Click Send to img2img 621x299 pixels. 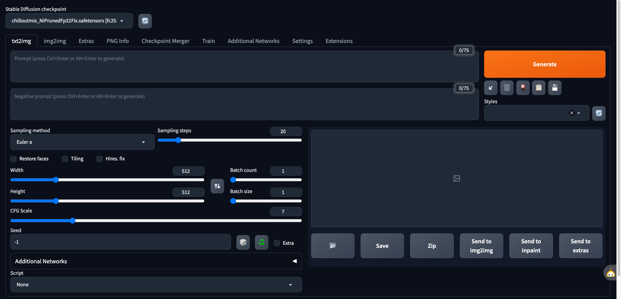[x=481, y=246]
